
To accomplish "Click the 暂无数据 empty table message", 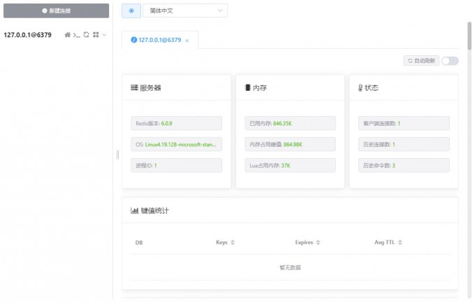I will tap(290, 268).
